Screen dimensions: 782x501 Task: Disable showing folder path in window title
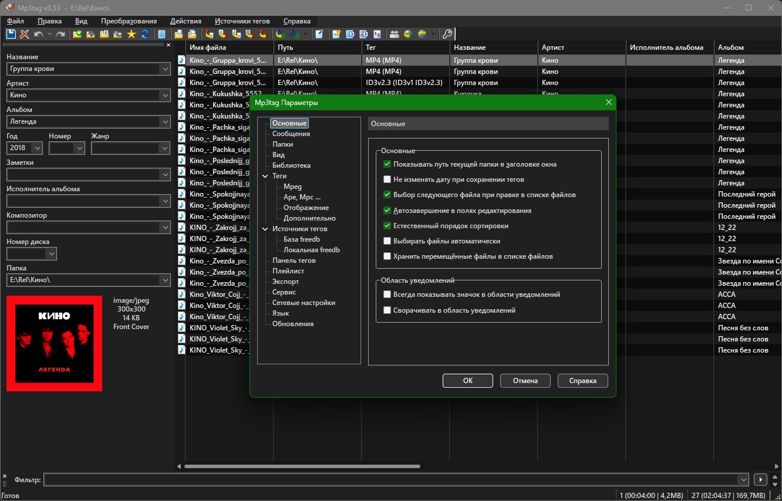387,164
